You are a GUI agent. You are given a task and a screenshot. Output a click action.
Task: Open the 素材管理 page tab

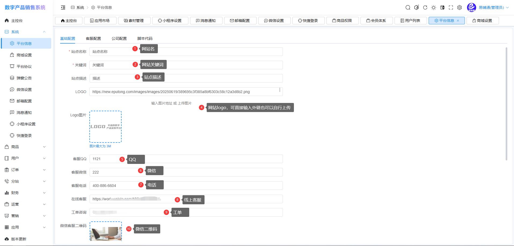tap(134, 21)
